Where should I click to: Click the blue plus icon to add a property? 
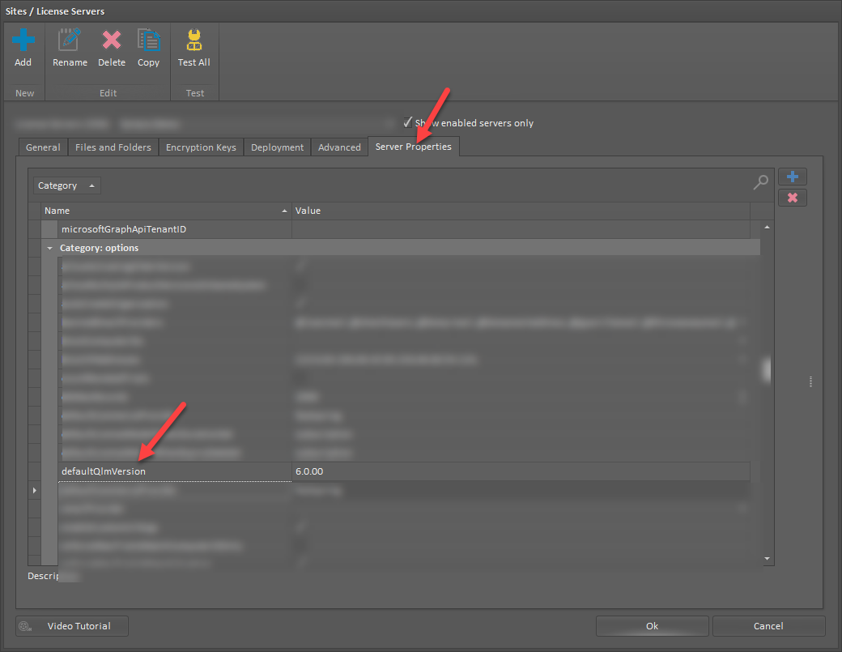click(792, 177)
